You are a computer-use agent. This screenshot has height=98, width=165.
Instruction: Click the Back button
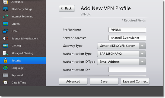[x=67, y=8]
